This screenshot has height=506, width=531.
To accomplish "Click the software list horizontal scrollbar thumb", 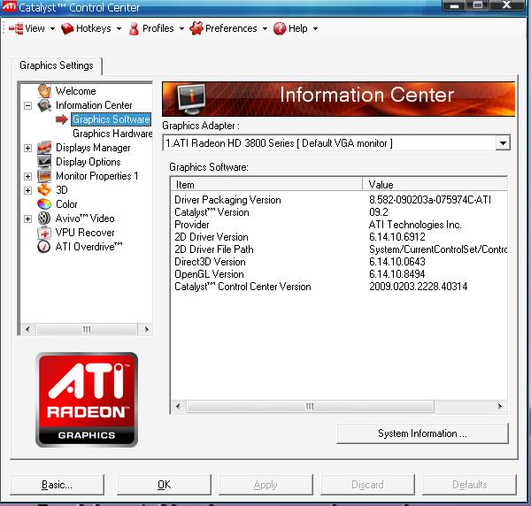I will tap(310, 407).
